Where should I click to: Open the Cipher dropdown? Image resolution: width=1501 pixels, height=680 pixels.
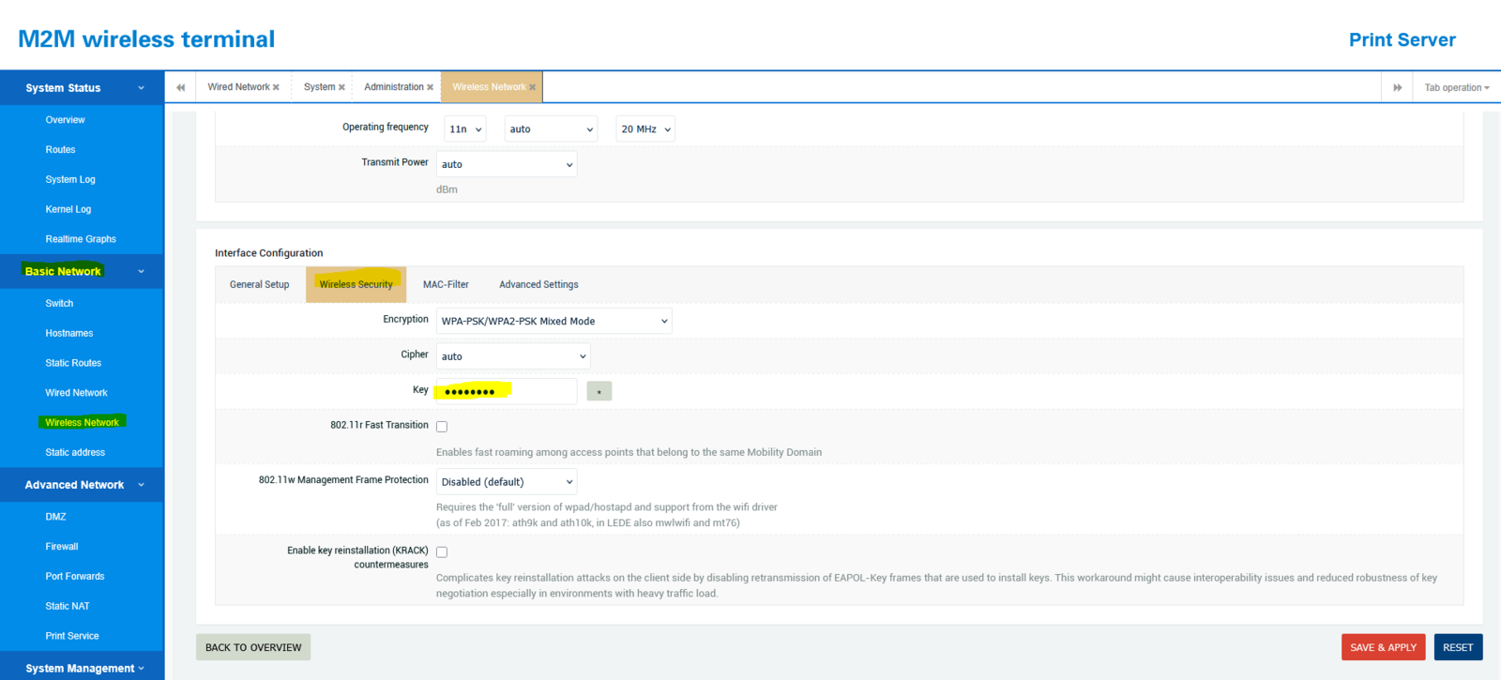(x=512, y=356)
